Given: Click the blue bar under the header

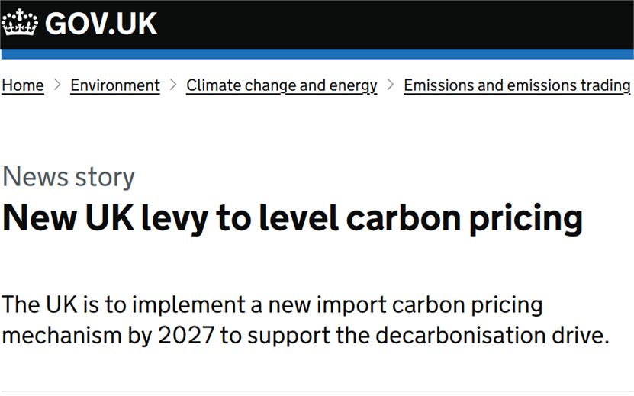Looking at the screenshot, I should tap(317, 54).
